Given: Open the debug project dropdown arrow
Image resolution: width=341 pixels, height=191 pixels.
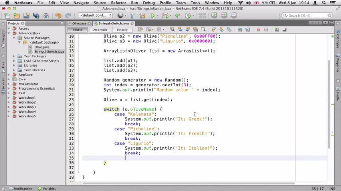Looking at the screenshot, I should [x=170, y=16].
